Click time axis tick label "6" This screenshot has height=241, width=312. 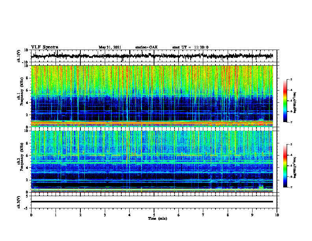point(179,215)
